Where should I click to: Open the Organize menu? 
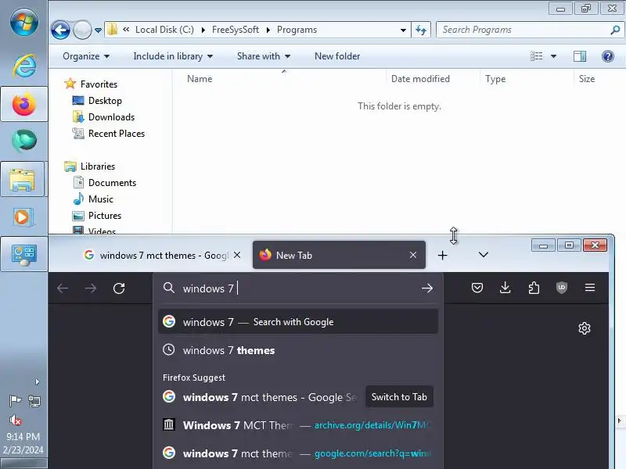[86, 56]
